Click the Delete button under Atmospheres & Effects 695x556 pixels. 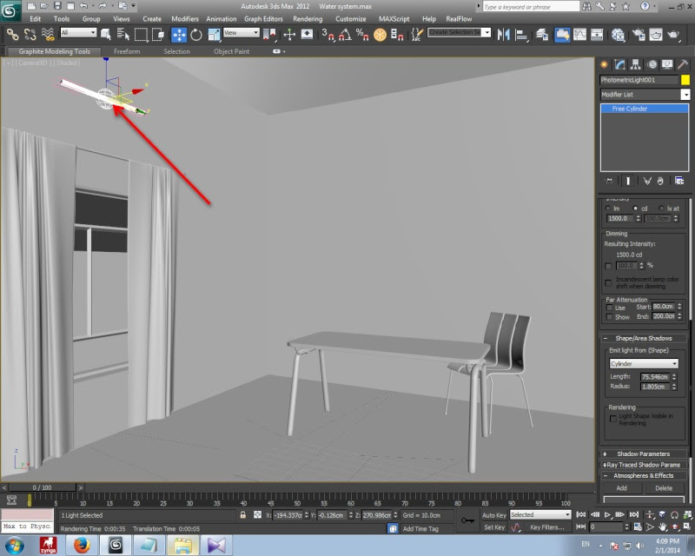[664, 488]
